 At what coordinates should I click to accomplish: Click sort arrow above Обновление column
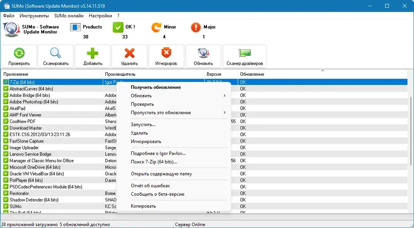[323, 70]
